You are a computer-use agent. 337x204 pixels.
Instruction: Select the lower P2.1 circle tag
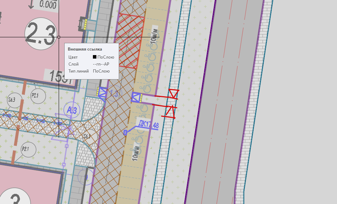[x=29, y=150]
